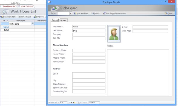The height and width of the screenshot is (106, 178).
Task: Click Save As Outlook Contact
Action: pos(114,13)
